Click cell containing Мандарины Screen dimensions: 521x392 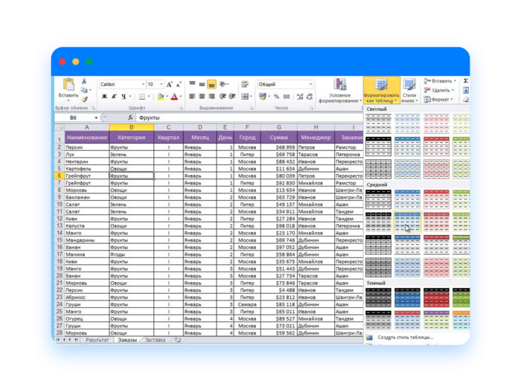[x=87, y=240]
